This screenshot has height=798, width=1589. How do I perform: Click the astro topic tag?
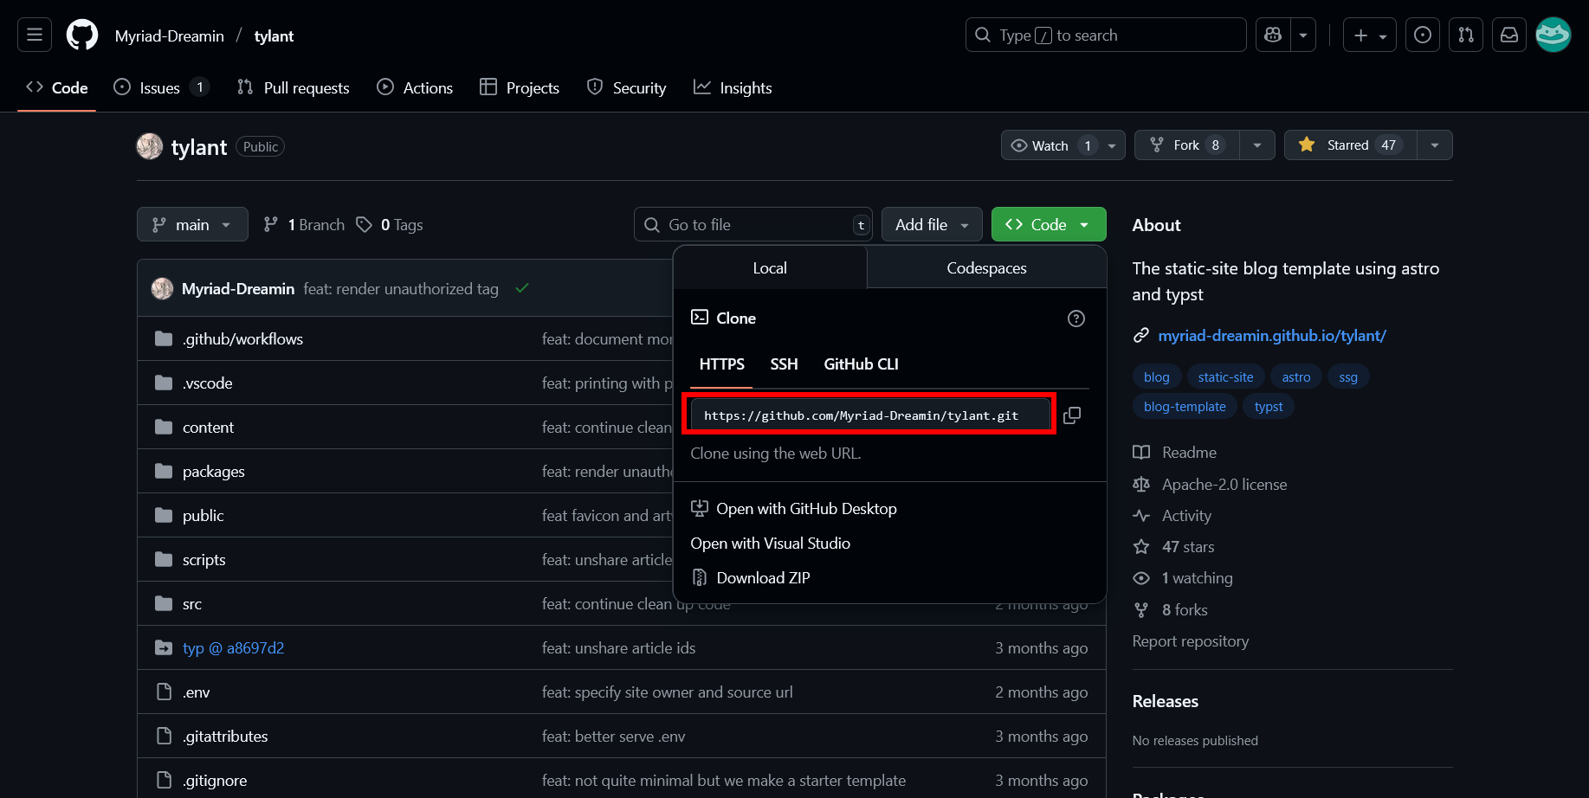coord(1295,376)
